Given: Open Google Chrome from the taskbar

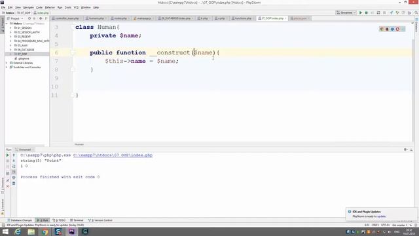Looking at the screenshot, I should 45,231.
